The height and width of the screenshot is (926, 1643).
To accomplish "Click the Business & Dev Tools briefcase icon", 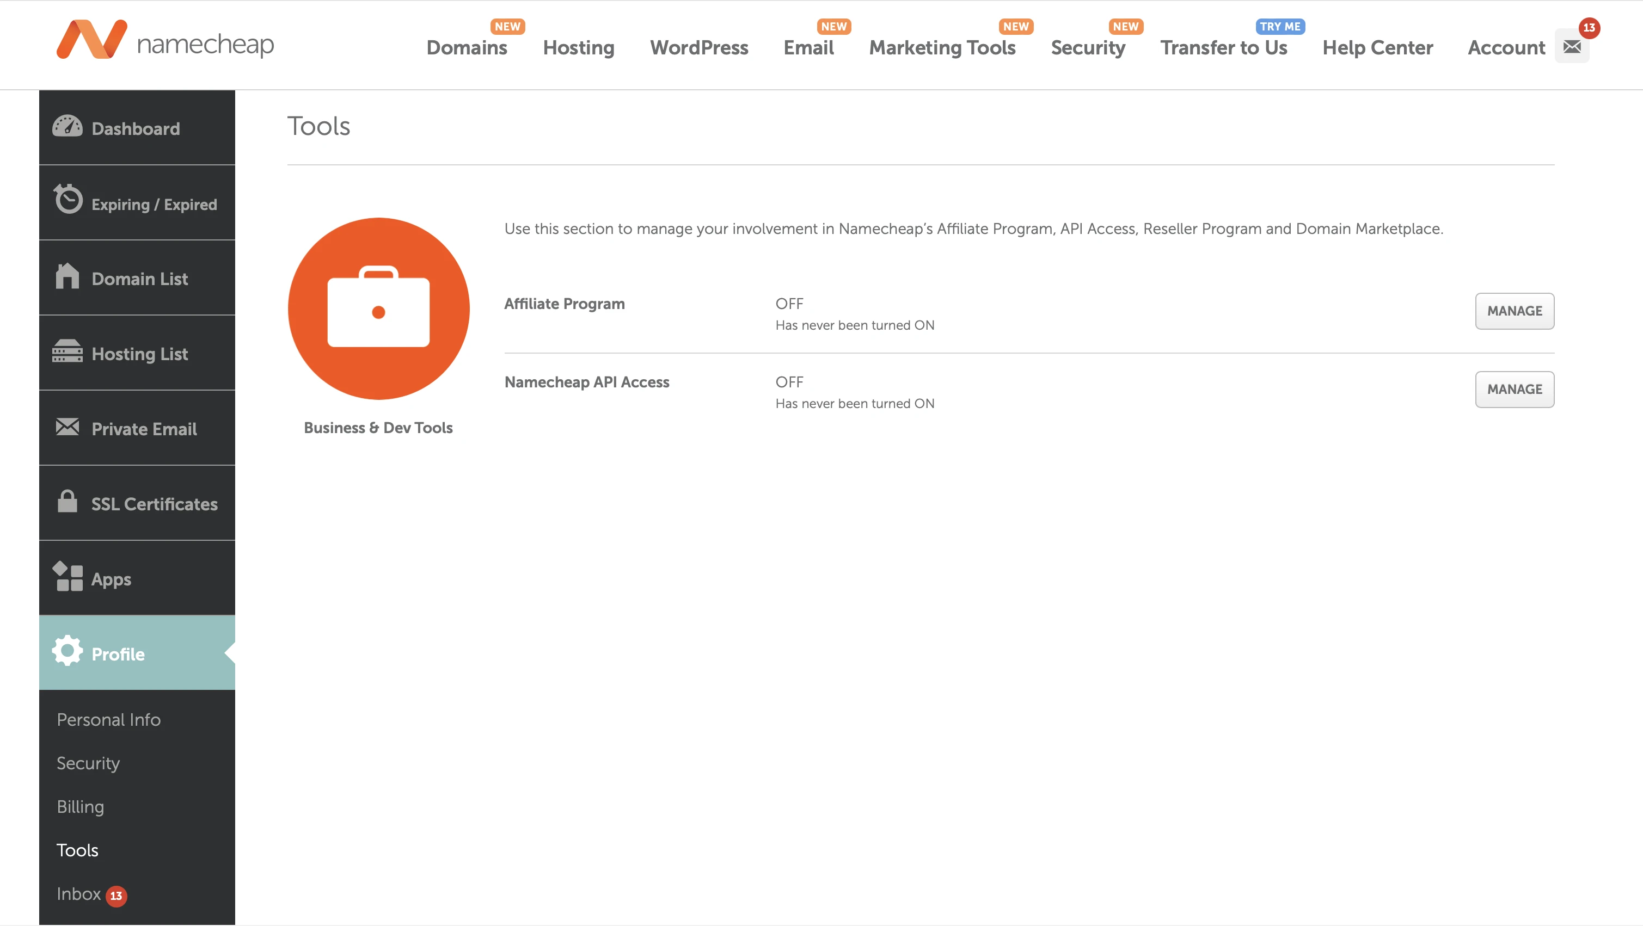I will pyautogui.click(x=379, y=309).
